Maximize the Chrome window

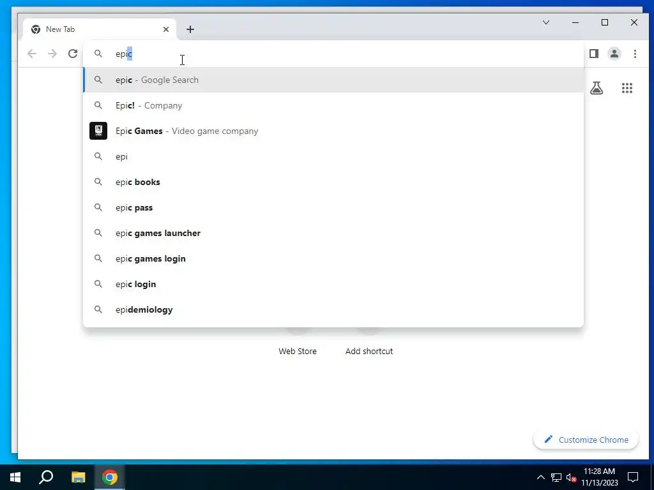point(605,22)
